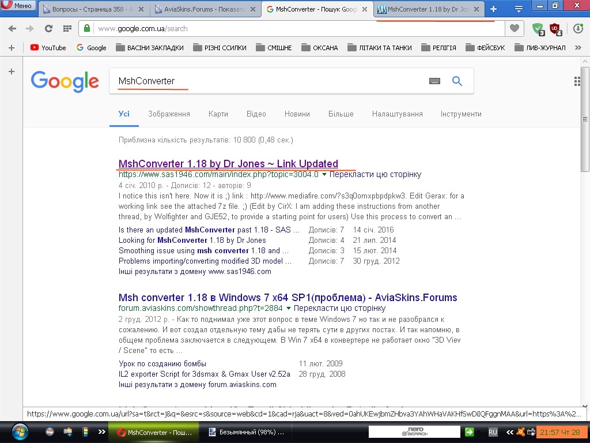
Task: Open the MshConverter 1.18 by Dr Jones result
Action: [228, 163]
